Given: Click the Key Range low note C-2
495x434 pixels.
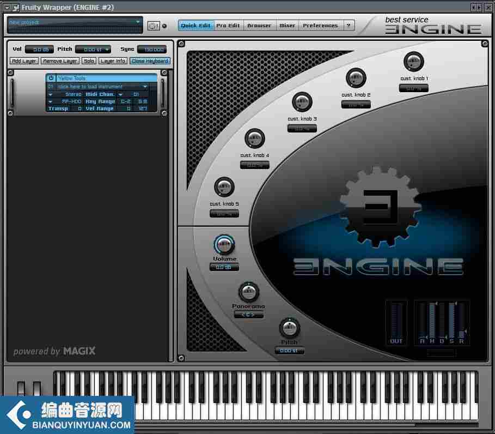Looking at the screenshot, I should pyautogui.click(x=126, y=101).
